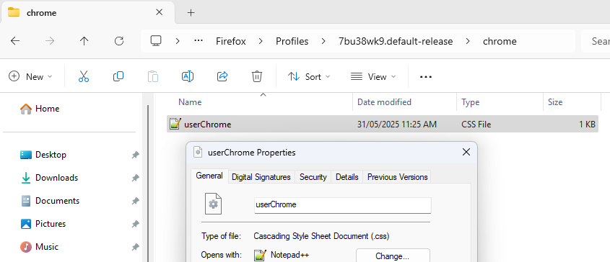Screen dimensions: 610x262
Task: Unpin Pictures using its pin icon
Action: (135, 224)
